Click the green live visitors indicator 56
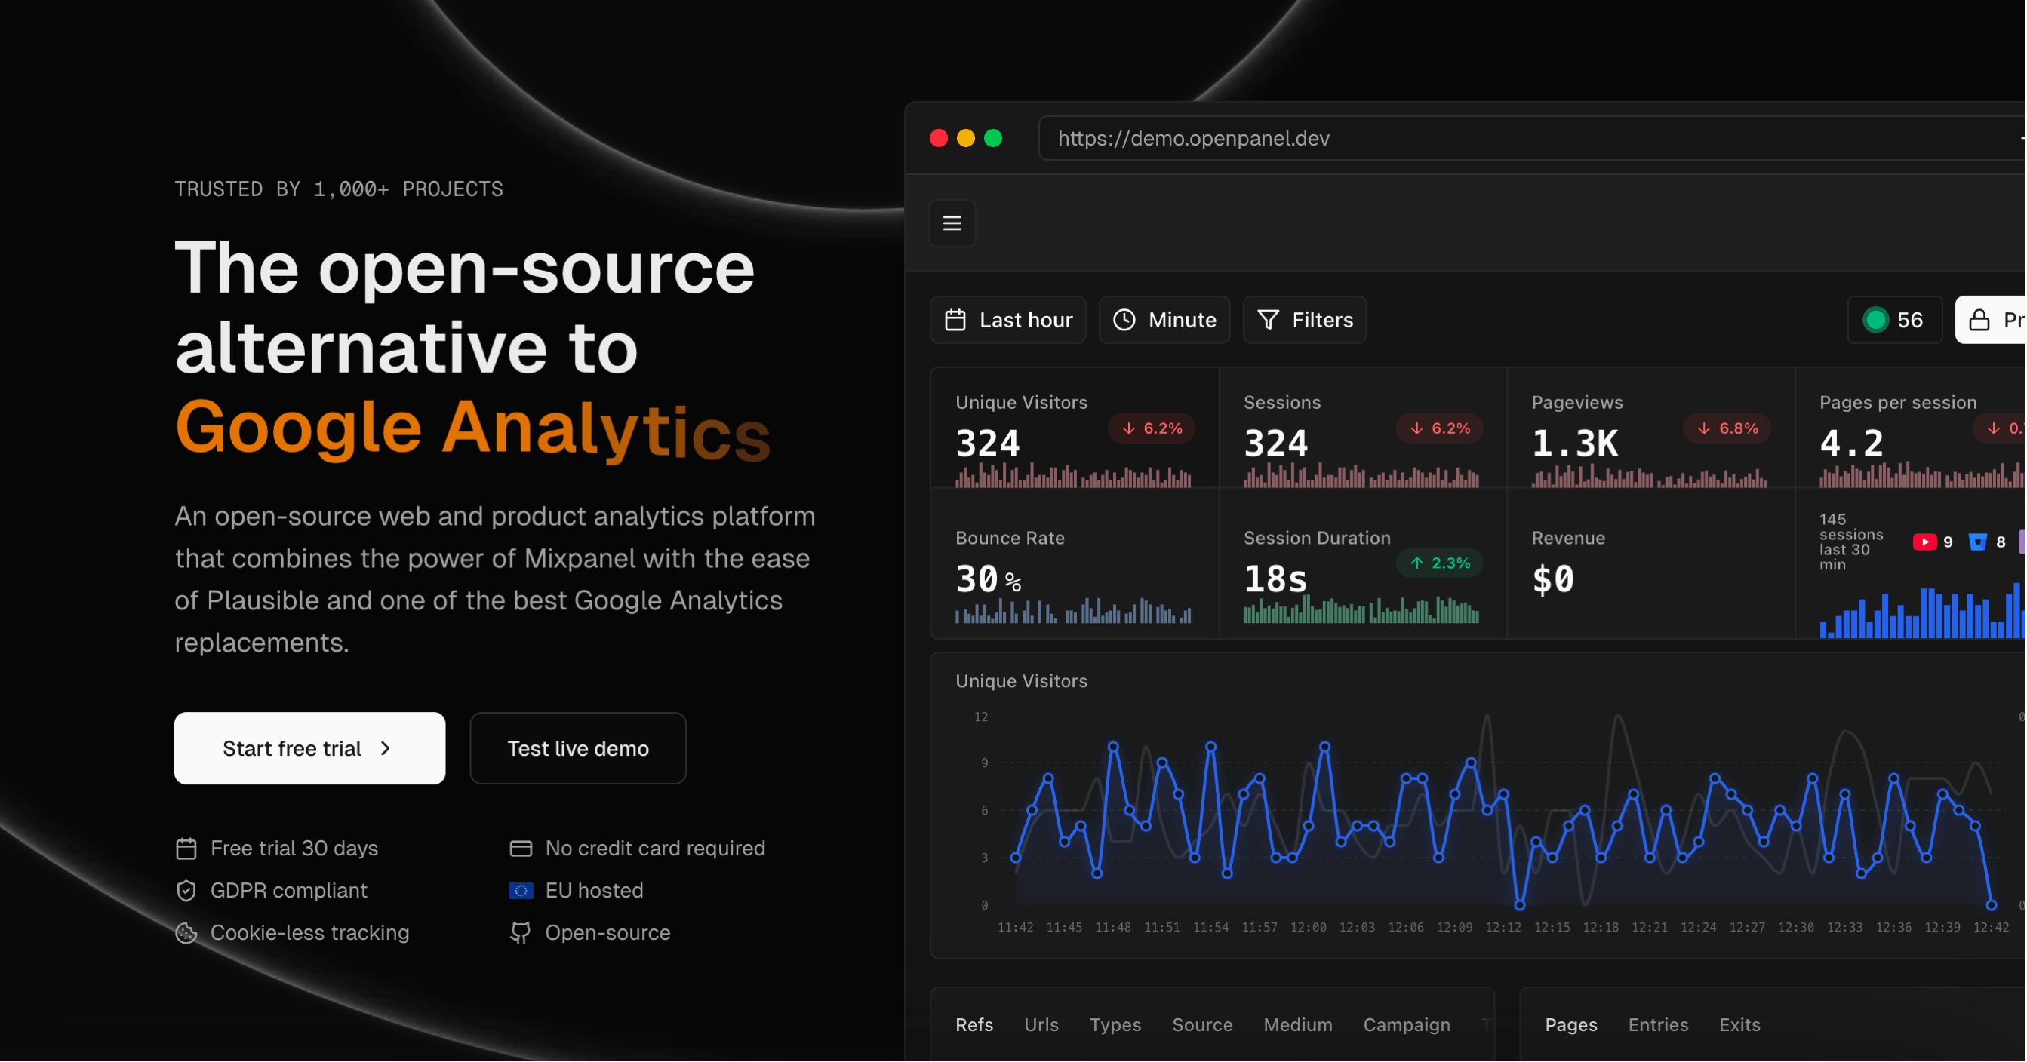Viewport: 2027px width, 1062px height. [1893, 320]
